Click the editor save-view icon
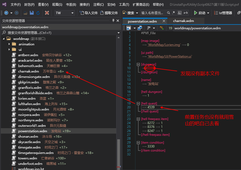The height and width of the screenshot is (170, 241). click(x=129, y=28)
